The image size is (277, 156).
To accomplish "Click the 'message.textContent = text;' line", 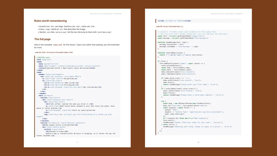I will (x=171, y=45).
